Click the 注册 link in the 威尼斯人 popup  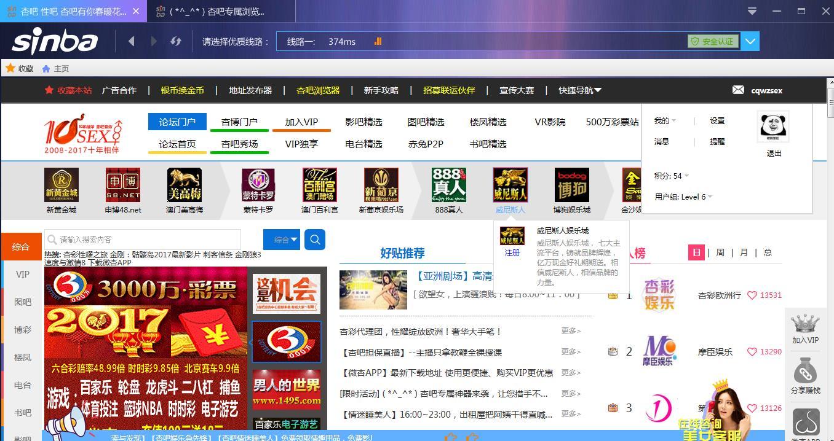point(512,252)
